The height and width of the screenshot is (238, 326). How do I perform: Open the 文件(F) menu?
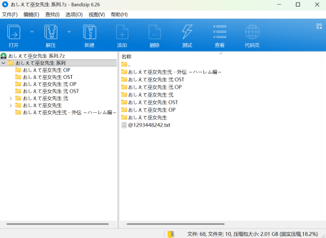click(10, 14)
